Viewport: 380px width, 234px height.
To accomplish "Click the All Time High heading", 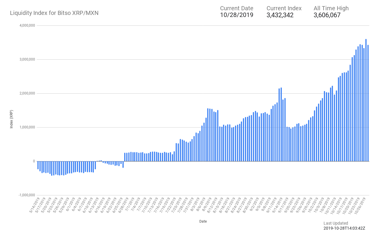I will point(331,8).
